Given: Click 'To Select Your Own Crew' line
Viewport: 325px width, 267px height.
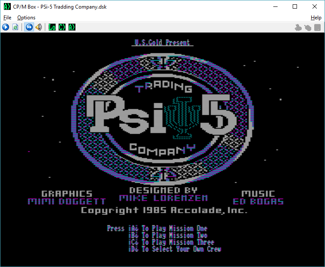Looking at the screenshot, I should point(181,249).
